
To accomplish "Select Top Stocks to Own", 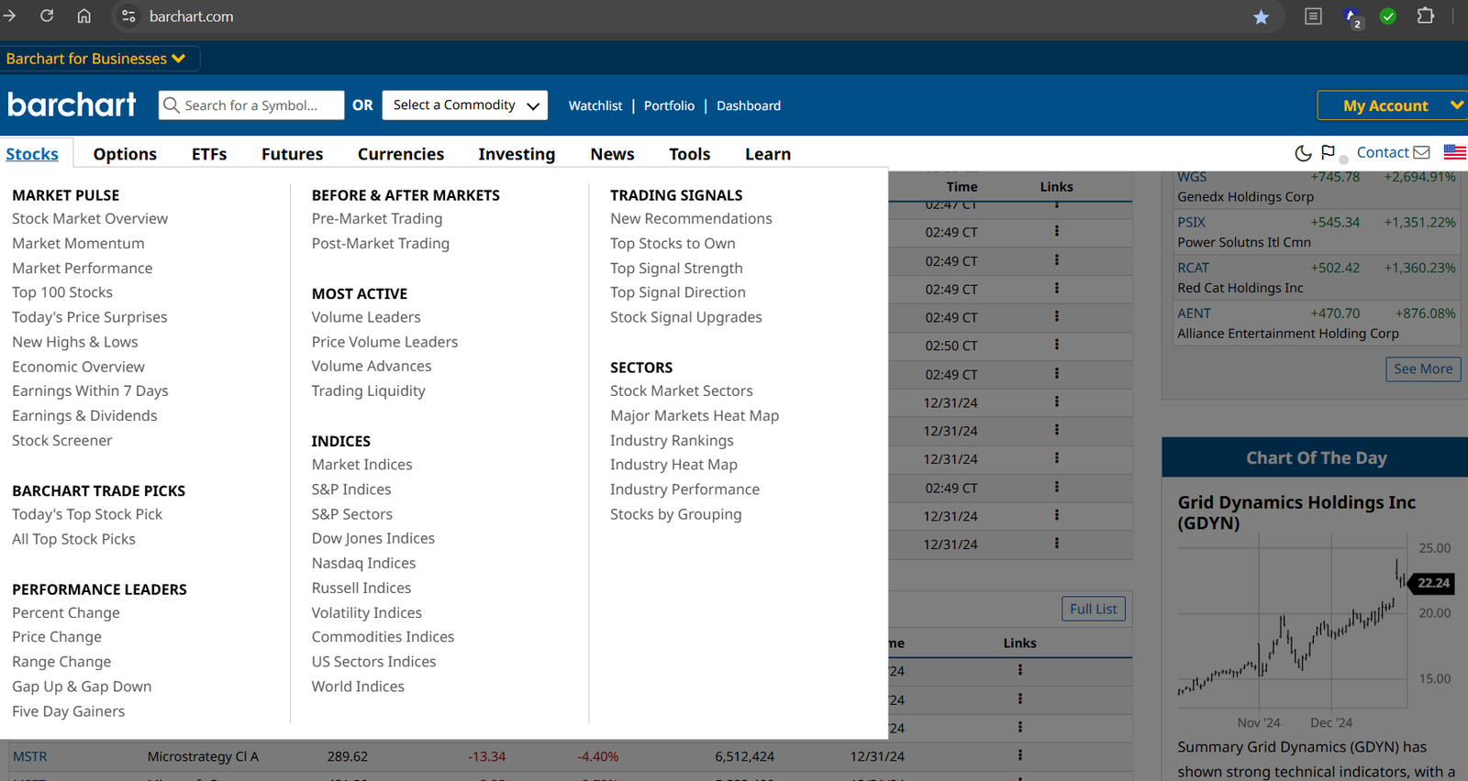I will click(x=673, y=243).
